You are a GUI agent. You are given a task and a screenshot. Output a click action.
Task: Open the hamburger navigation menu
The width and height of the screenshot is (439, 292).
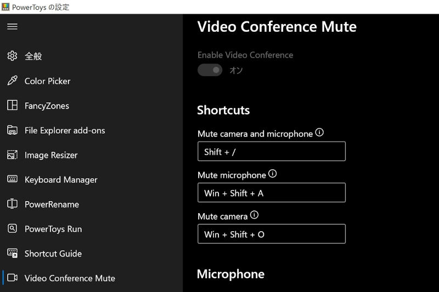tap(12, 26)
